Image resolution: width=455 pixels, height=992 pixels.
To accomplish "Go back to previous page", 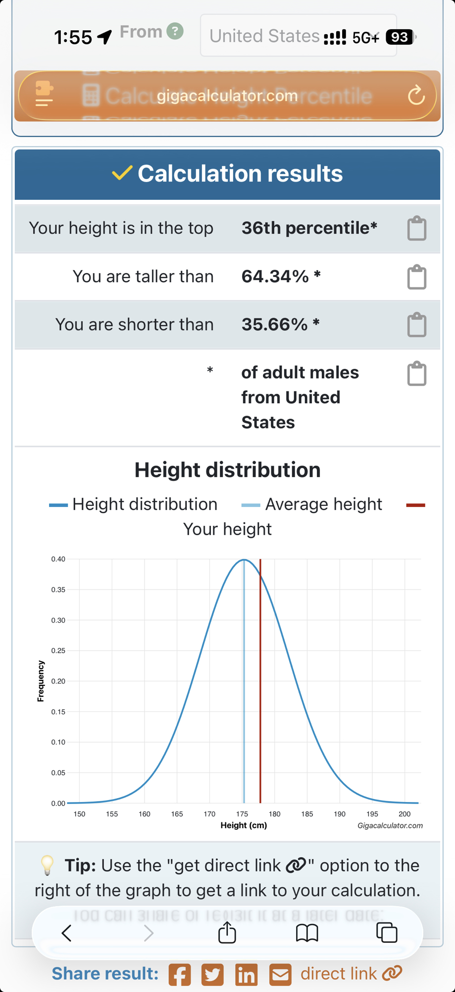I will (x=67, y=933).
